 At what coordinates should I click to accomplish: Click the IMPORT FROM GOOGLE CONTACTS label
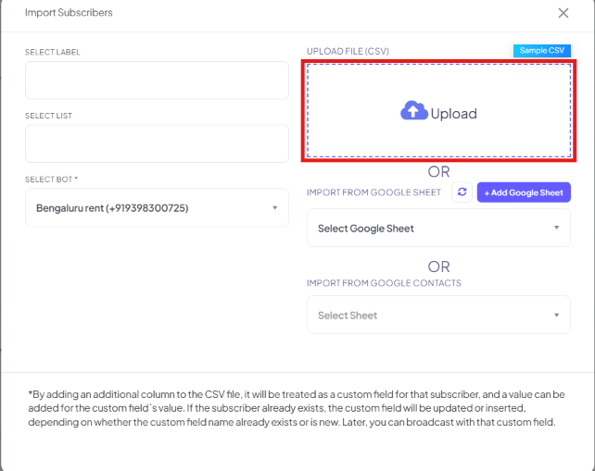point(384,283)
